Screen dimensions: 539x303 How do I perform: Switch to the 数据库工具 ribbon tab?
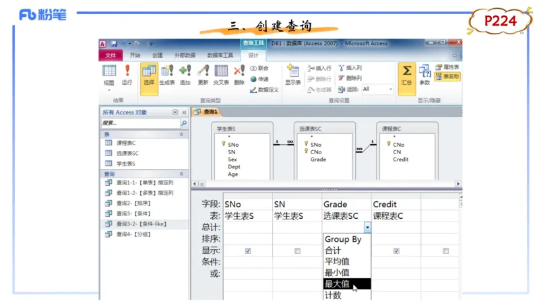(x=220, y=55)
